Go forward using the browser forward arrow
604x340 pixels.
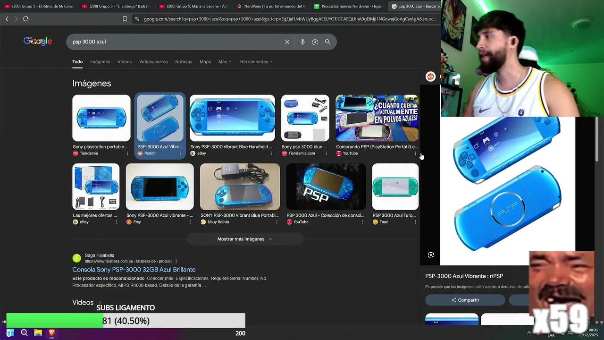point(16,19)
